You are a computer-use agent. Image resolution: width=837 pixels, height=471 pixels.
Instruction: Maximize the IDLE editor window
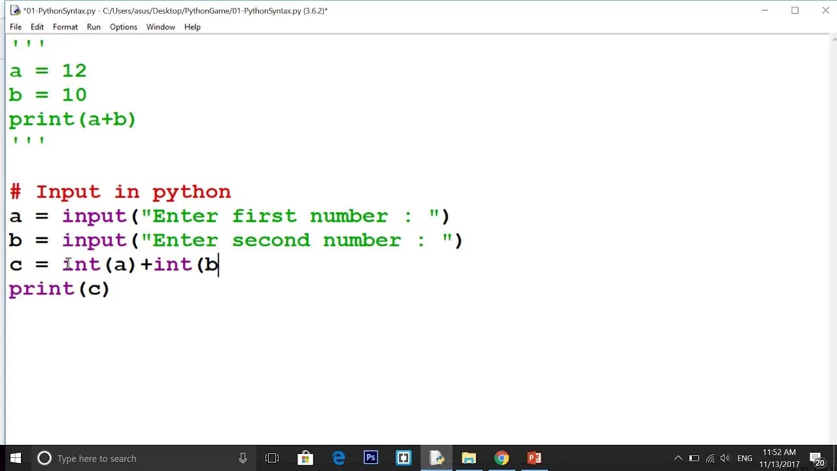click(x=794, y=10)
